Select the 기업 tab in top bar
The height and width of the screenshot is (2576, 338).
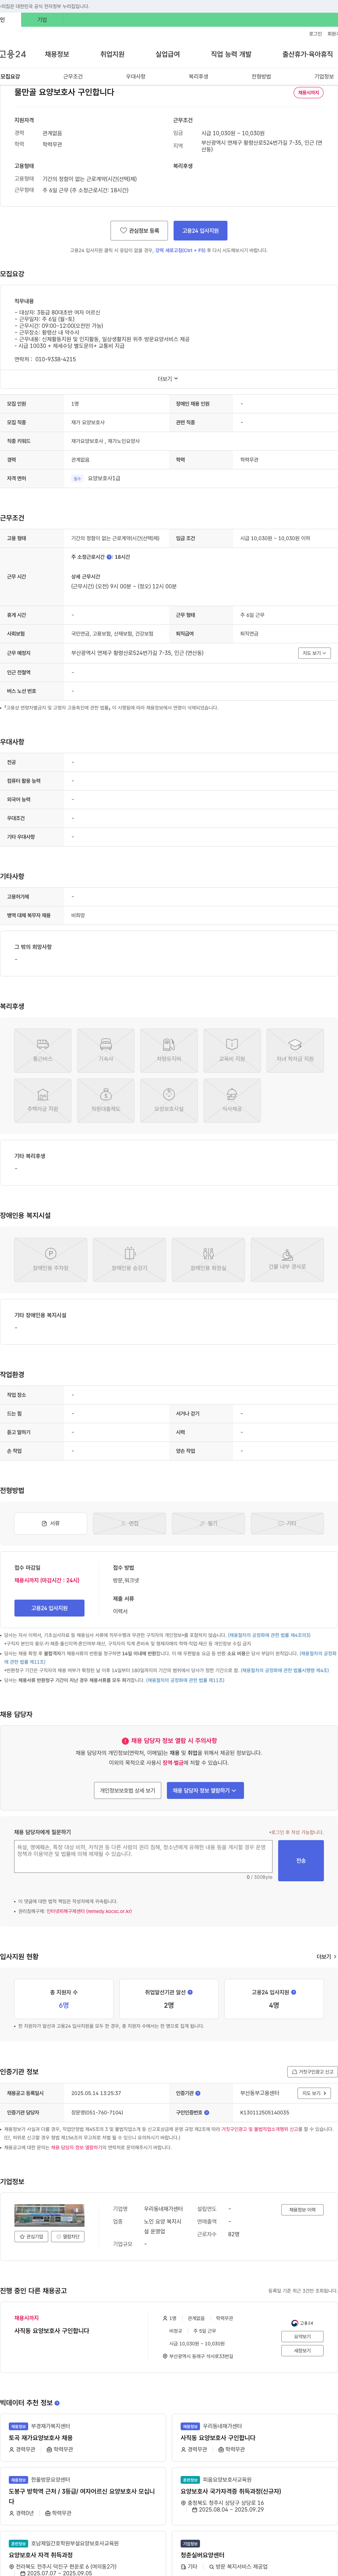point(42,20)
